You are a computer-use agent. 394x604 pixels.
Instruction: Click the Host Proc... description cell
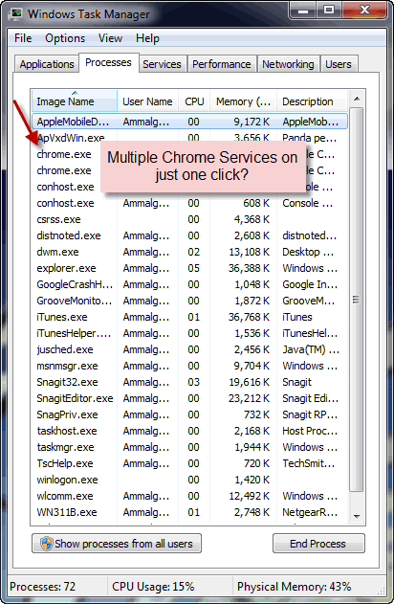310,431
